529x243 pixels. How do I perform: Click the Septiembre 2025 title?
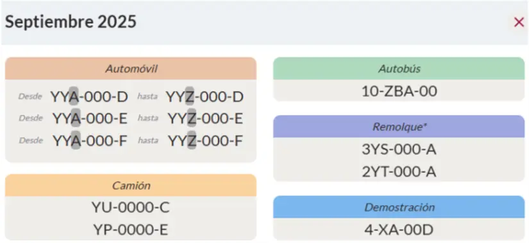(71, 22)
